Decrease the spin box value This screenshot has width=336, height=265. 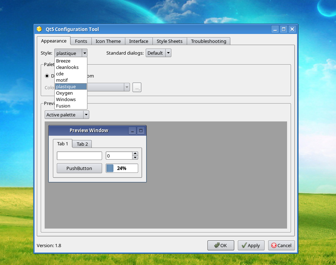[x=135, y=157]
